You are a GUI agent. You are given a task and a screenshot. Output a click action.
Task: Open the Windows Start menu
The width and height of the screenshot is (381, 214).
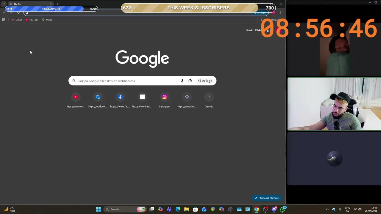pyautogui.click(x=99, y=209)
